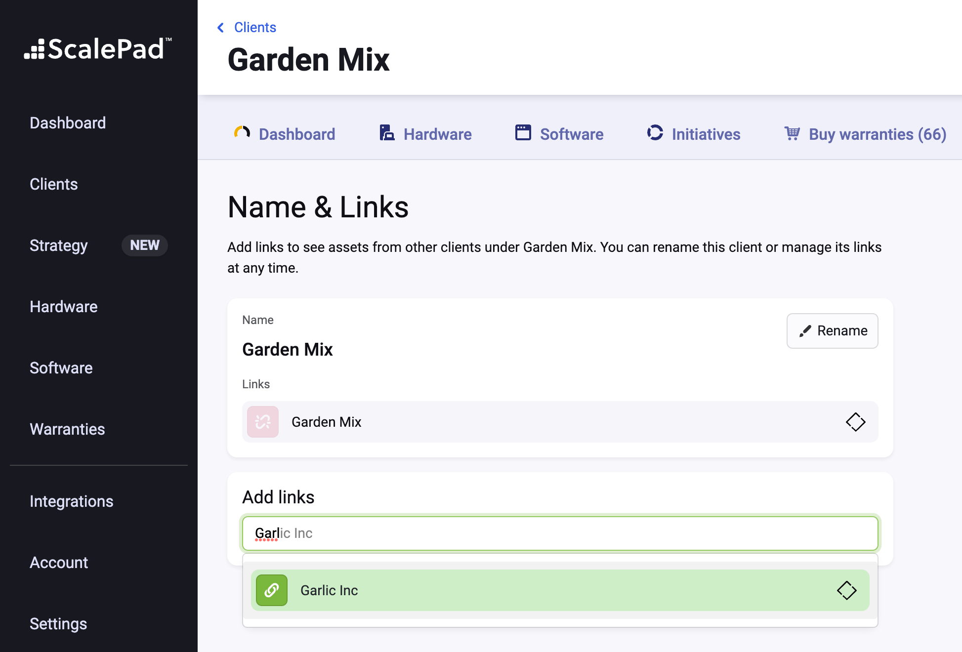Click the Buy warranties cart icon
The height and width of the screenshot is (652, 962).
click(792, 133)
